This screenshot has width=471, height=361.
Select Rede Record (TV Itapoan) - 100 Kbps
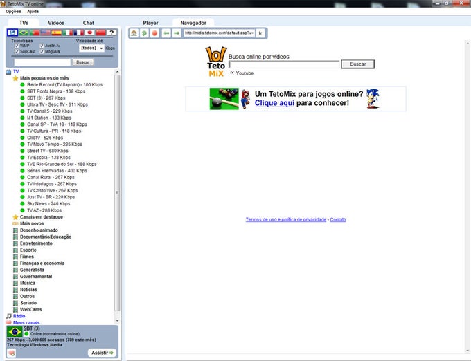coord(64,85)
